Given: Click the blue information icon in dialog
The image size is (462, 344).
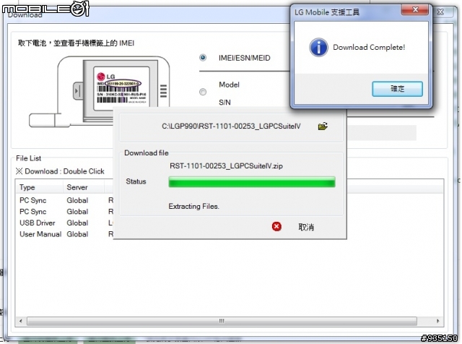Looking at the screenshot, I should [x=318, y=47].
